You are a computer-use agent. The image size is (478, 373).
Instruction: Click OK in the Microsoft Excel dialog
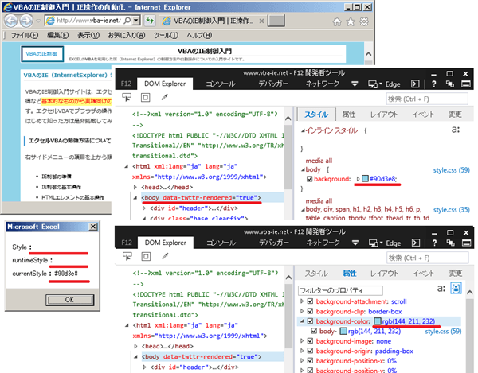pos(69,300)
